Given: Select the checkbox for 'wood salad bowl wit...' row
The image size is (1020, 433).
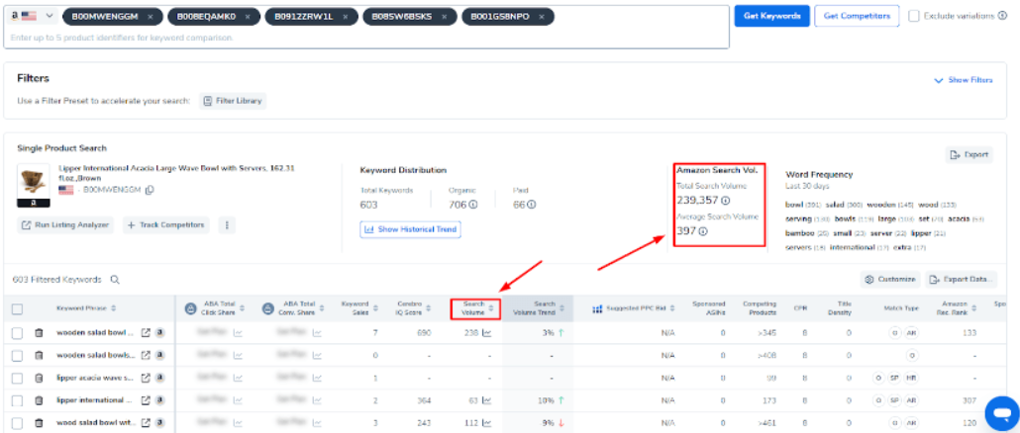Looking at the screenshot, I should (18, 422).
